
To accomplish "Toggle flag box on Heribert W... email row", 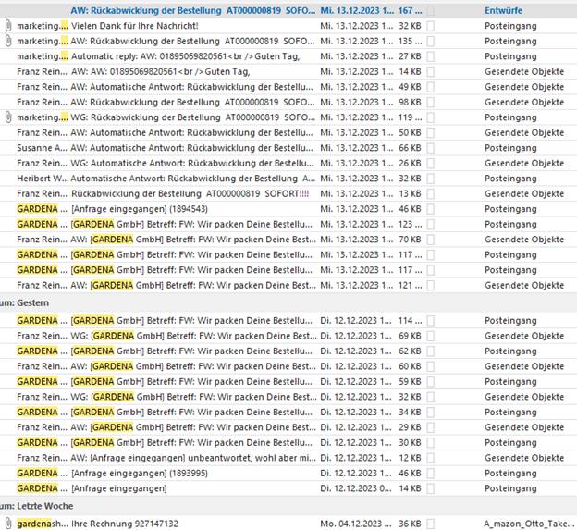I will (431, 179).
